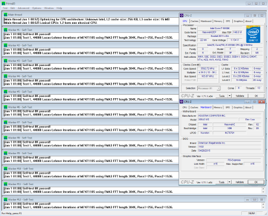Switch to Graphics tab in processor CPU-Z window
The height and width of the screenshot is (216, 268).
click(x=238, y=21)
